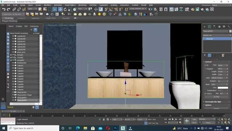The image size is (232, 131).
Task: Toggle visibility eye of Tube005
Action: [x=13, y=76]
